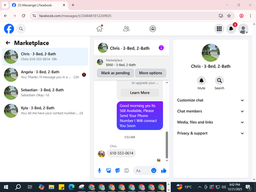Viewport: 256px width, 192px height.
Task: Open Chrome three-dot menu
Action: (x=250, y=16)
